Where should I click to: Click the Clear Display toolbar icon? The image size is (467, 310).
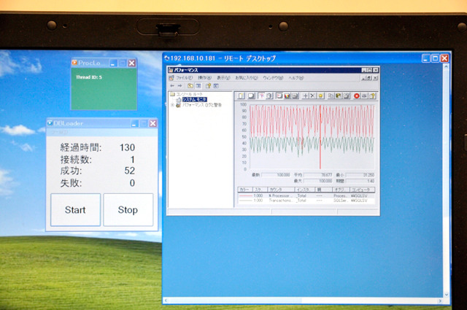[251, 96]
